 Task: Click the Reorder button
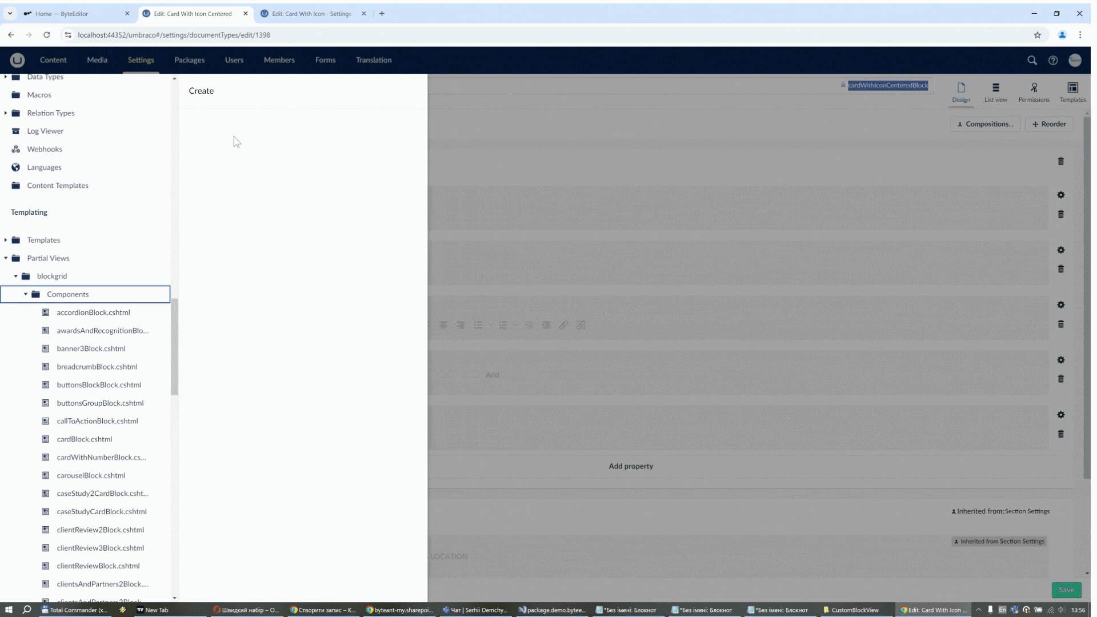pos(1050,123)
